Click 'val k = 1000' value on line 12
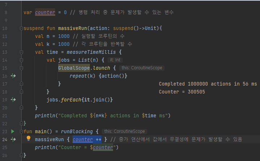 [x=64, y=44]
